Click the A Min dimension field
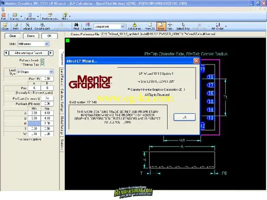The image size is (267, 200). 34,113
